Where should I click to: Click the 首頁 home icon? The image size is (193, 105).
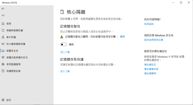(x=3, y=23)
